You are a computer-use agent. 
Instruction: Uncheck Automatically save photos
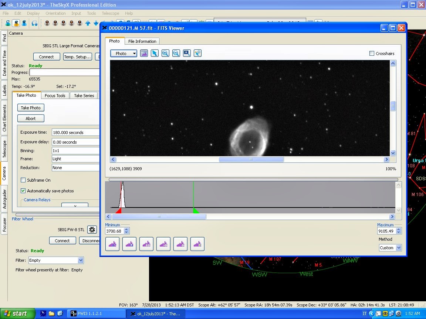pos(23,191)
